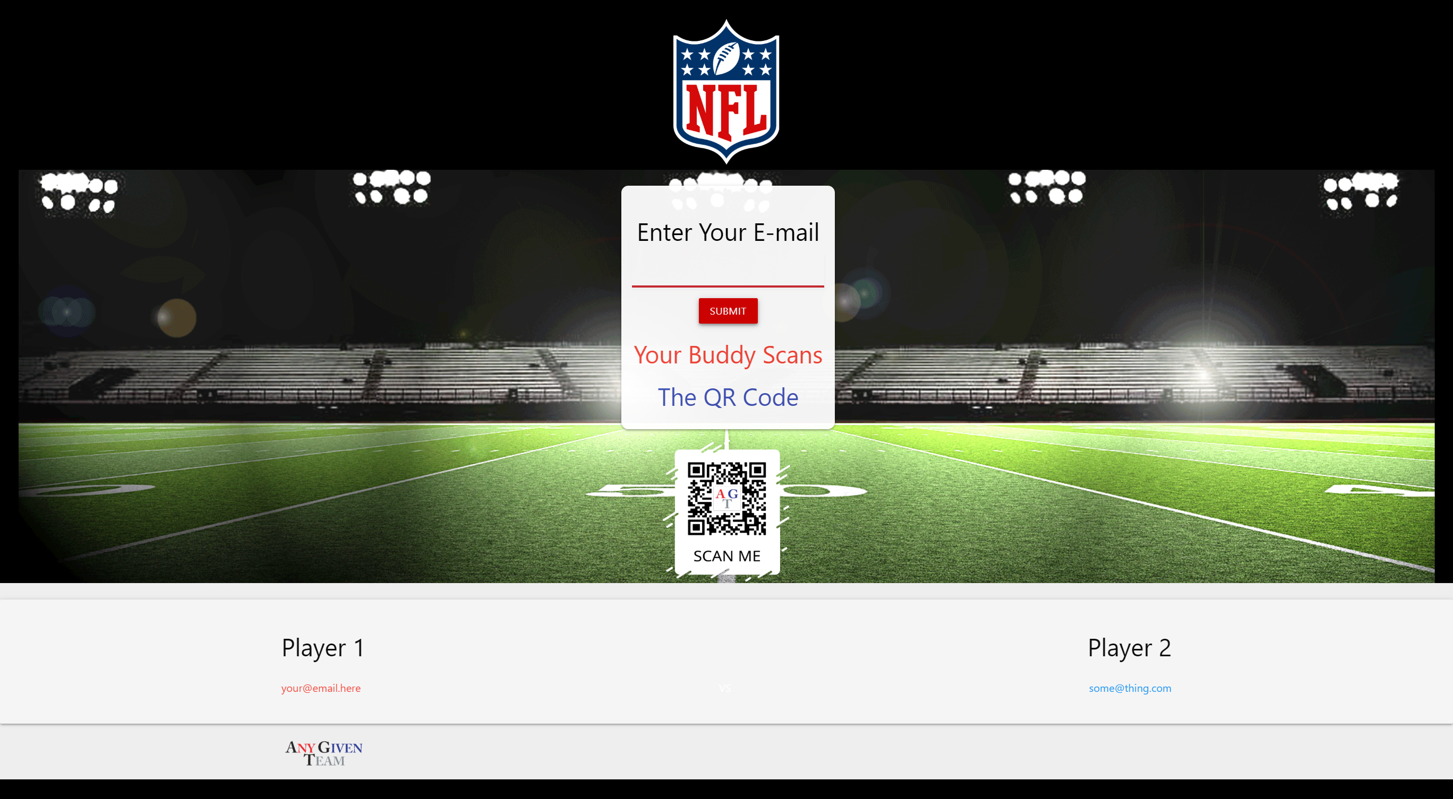1453x799 pixels.
Task: Click The QR Code blue text
Action: point(727,397)
